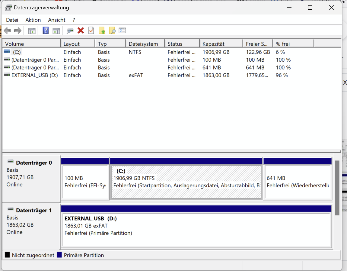Click the Forward arrow in the toolbar
This screenshot has height=271, width=347.
point(18,31)
